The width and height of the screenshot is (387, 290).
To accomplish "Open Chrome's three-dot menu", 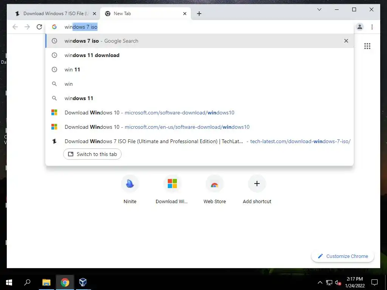I will coord(372,27).
